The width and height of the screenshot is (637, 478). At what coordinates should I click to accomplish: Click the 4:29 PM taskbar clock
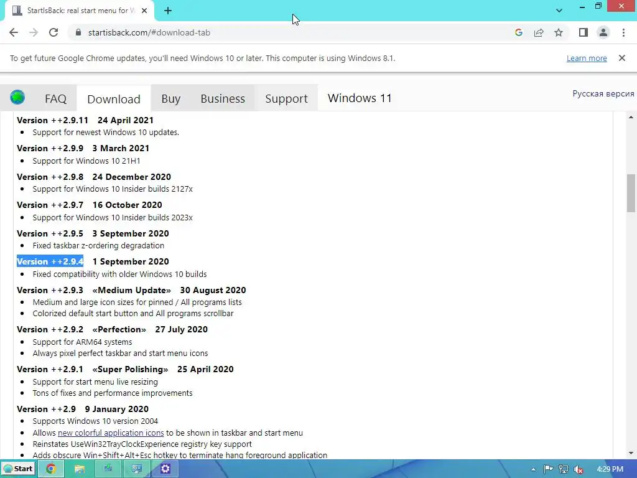tap(610, 469)
